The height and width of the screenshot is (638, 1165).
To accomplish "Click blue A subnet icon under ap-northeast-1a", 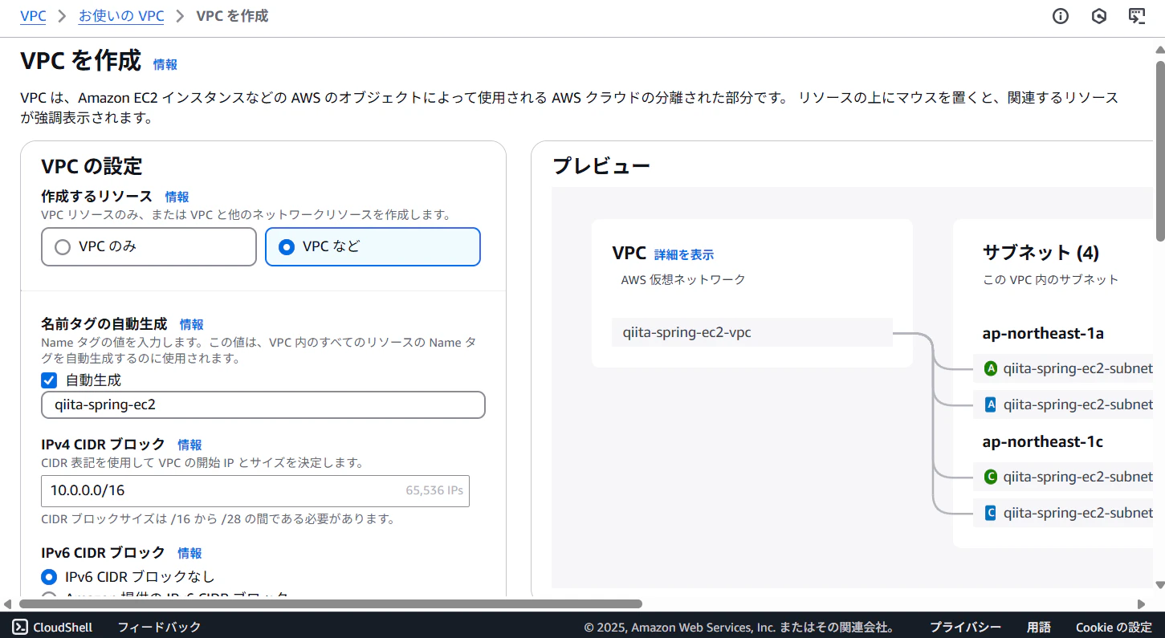I will (x=991, y=404).
